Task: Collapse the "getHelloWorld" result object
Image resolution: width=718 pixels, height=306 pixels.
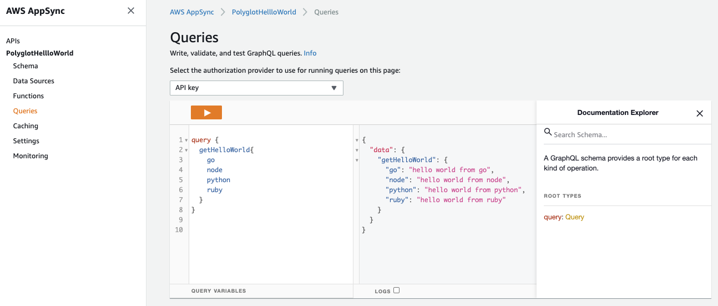Action: pyautogui.click(x=357, y=160)
